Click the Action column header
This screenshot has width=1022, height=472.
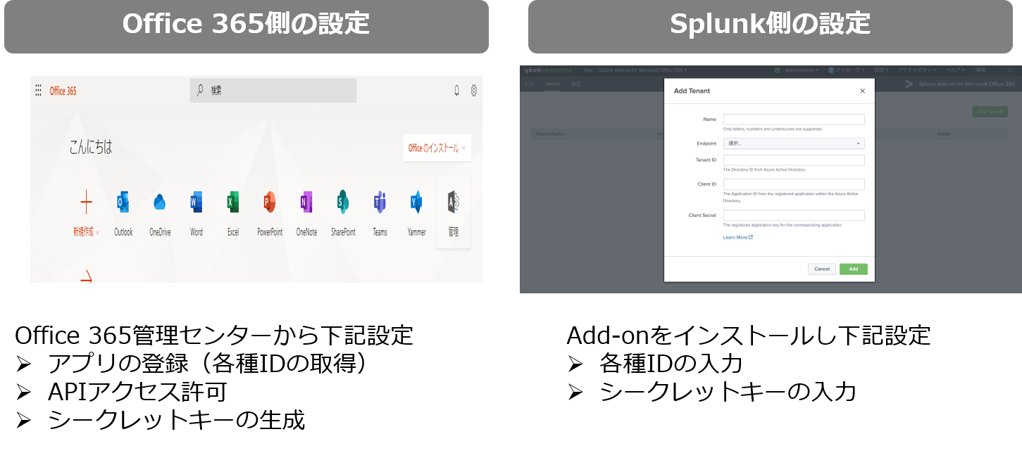point(943,134)
